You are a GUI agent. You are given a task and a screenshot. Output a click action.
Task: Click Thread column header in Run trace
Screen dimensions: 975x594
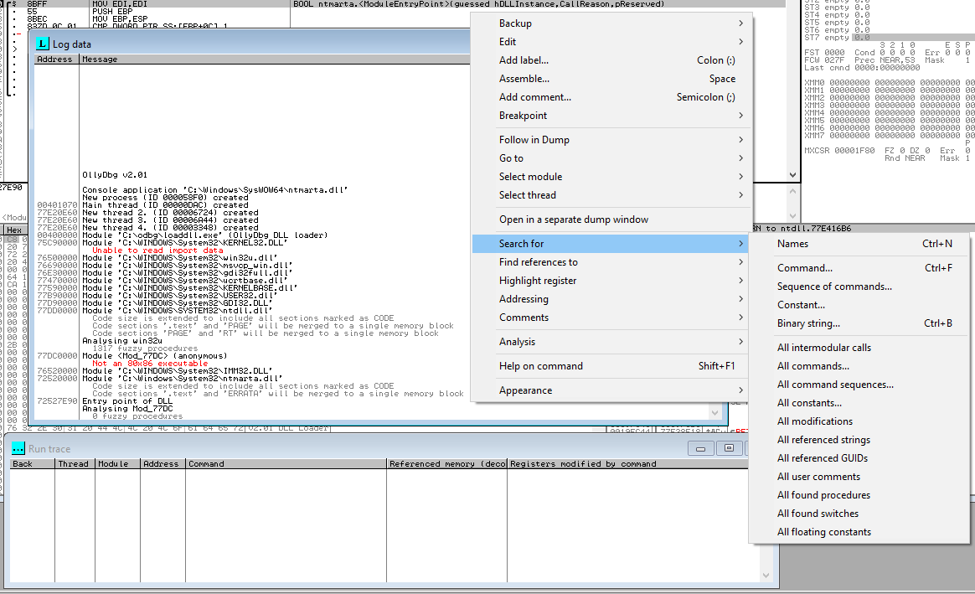point(75,464)
